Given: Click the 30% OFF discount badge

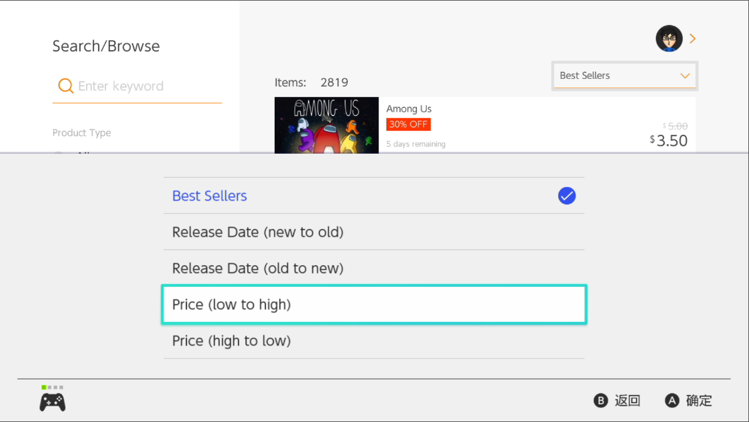Looking at the screenshot, I should pos(408,124).
